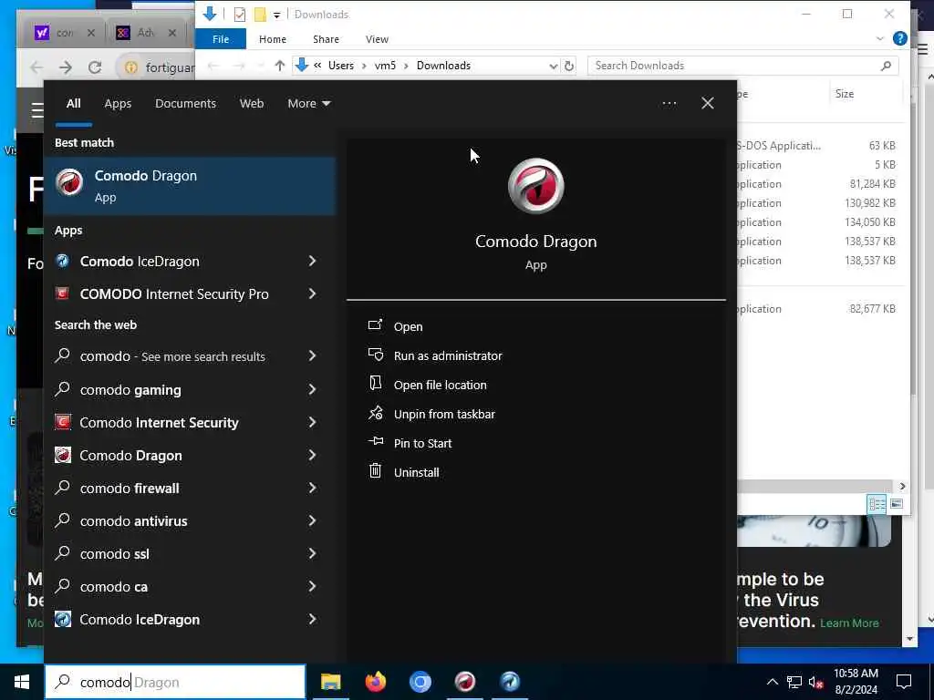This screenshot has height=700, width=934.
Task: Click the Up arrow in Explorer navigation
Action: pos(279,66)
